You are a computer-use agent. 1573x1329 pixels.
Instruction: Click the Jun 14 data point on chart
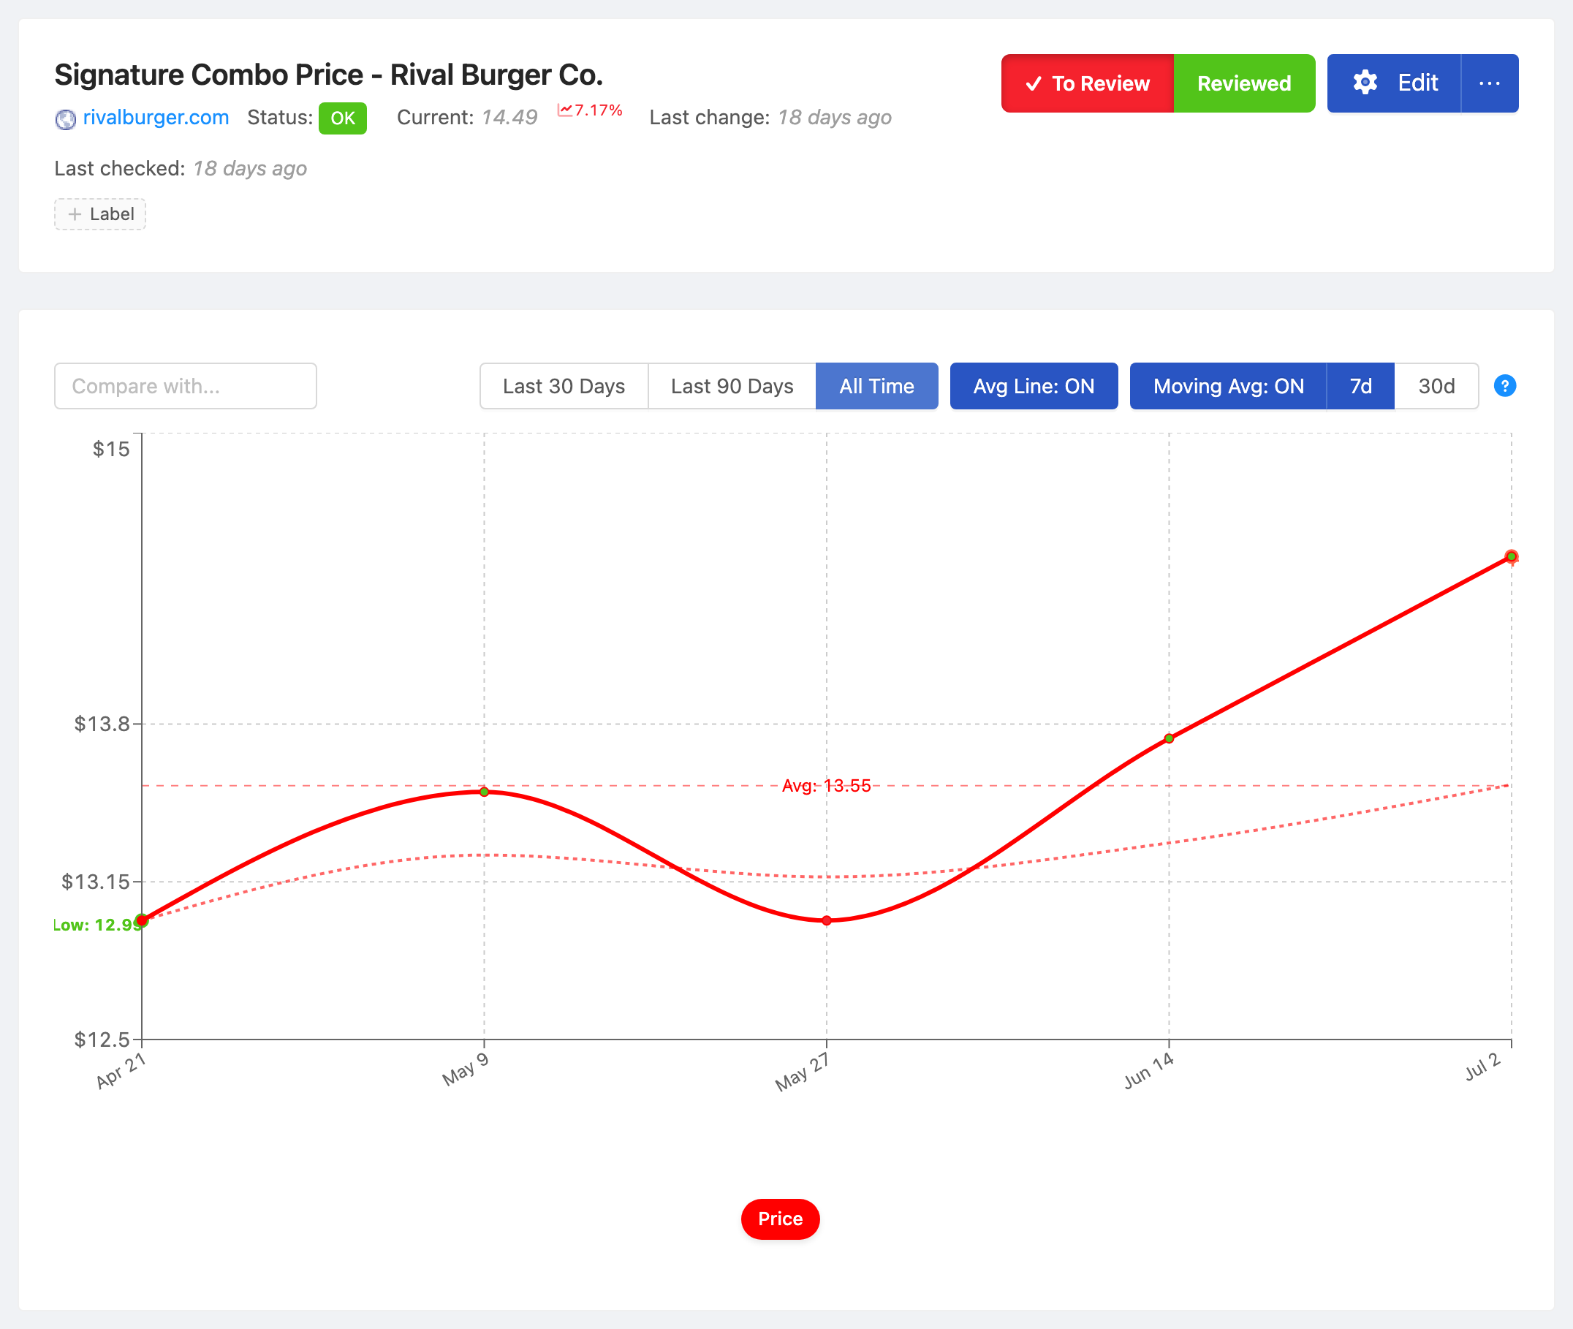click(x=1170, y=738)
